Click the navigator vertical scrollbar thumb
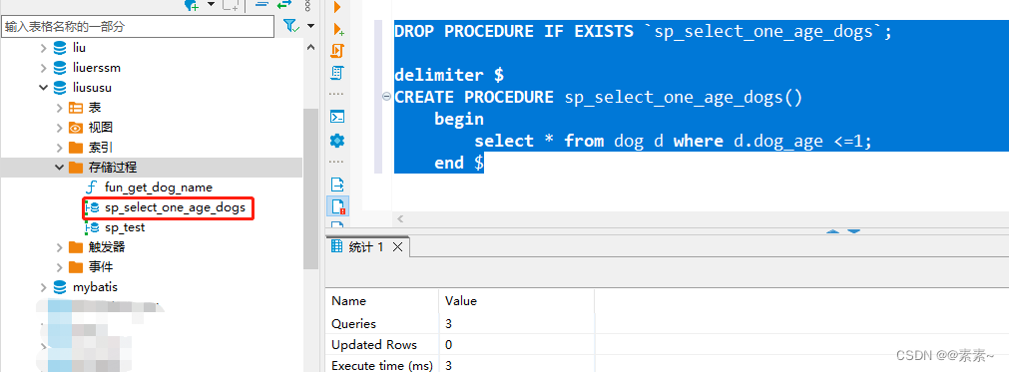 coord(310,187)
